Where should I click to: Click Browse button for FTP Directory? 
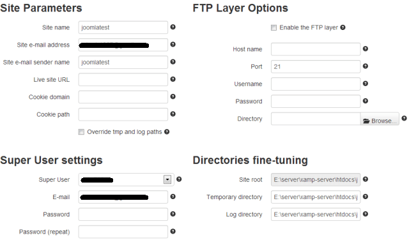point(380,119)
